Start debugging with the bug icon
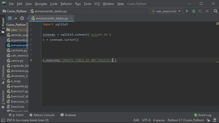The width and height of the screenshot is (219, 123). point(194,11)
